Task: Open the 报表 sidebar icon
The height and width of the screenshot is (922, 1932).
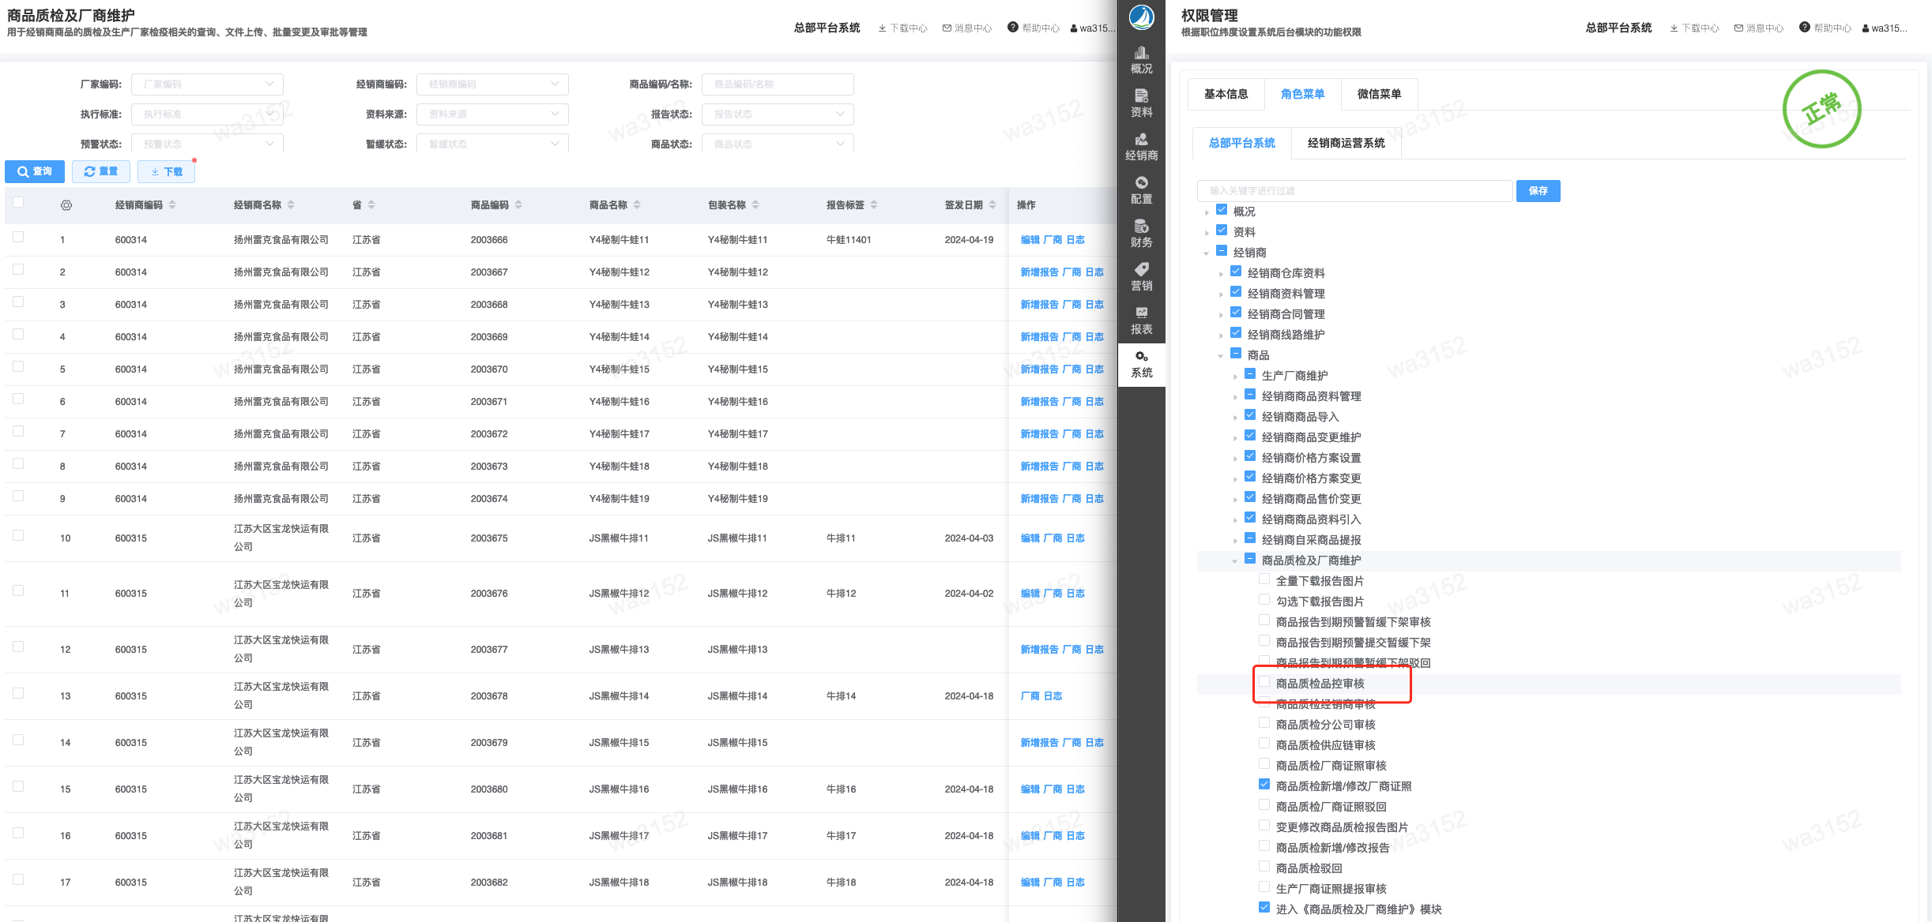Action: [x=1141, y=320]
